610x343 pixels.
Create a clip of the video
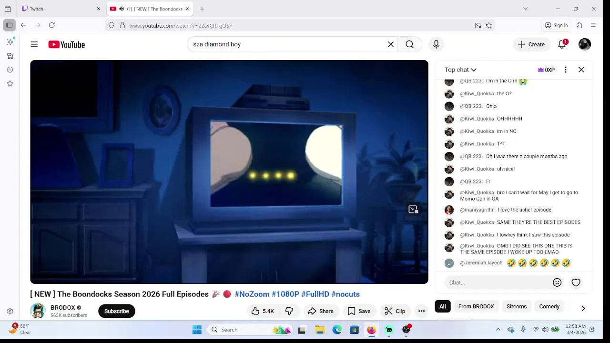[395, 311]
